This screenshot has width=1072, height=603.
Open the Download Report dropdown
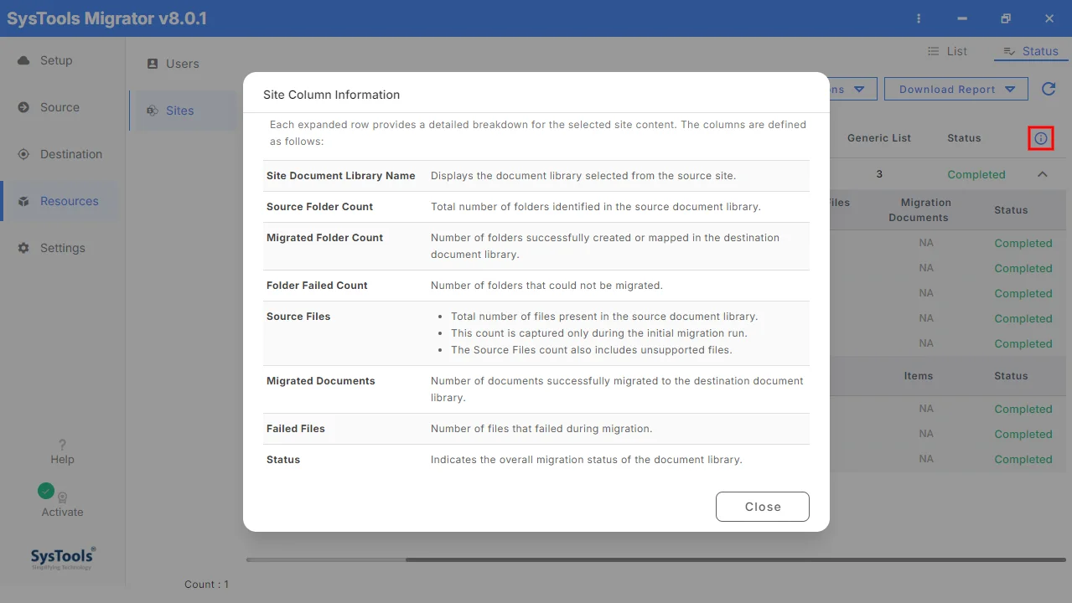click(x=956, y=89)
